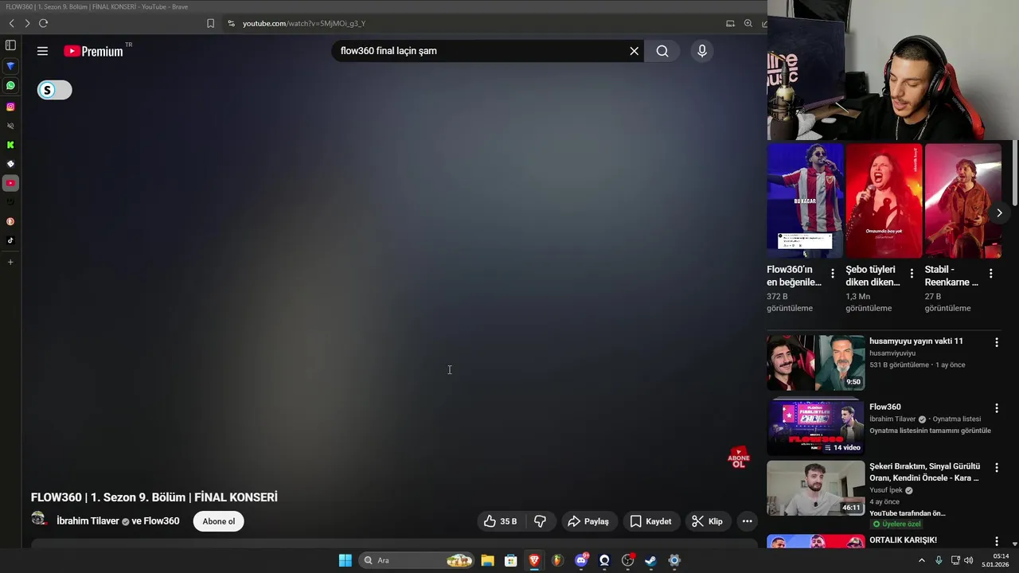Dislike the video with thumbs down

pyautogui.click(x=541, y=521)
